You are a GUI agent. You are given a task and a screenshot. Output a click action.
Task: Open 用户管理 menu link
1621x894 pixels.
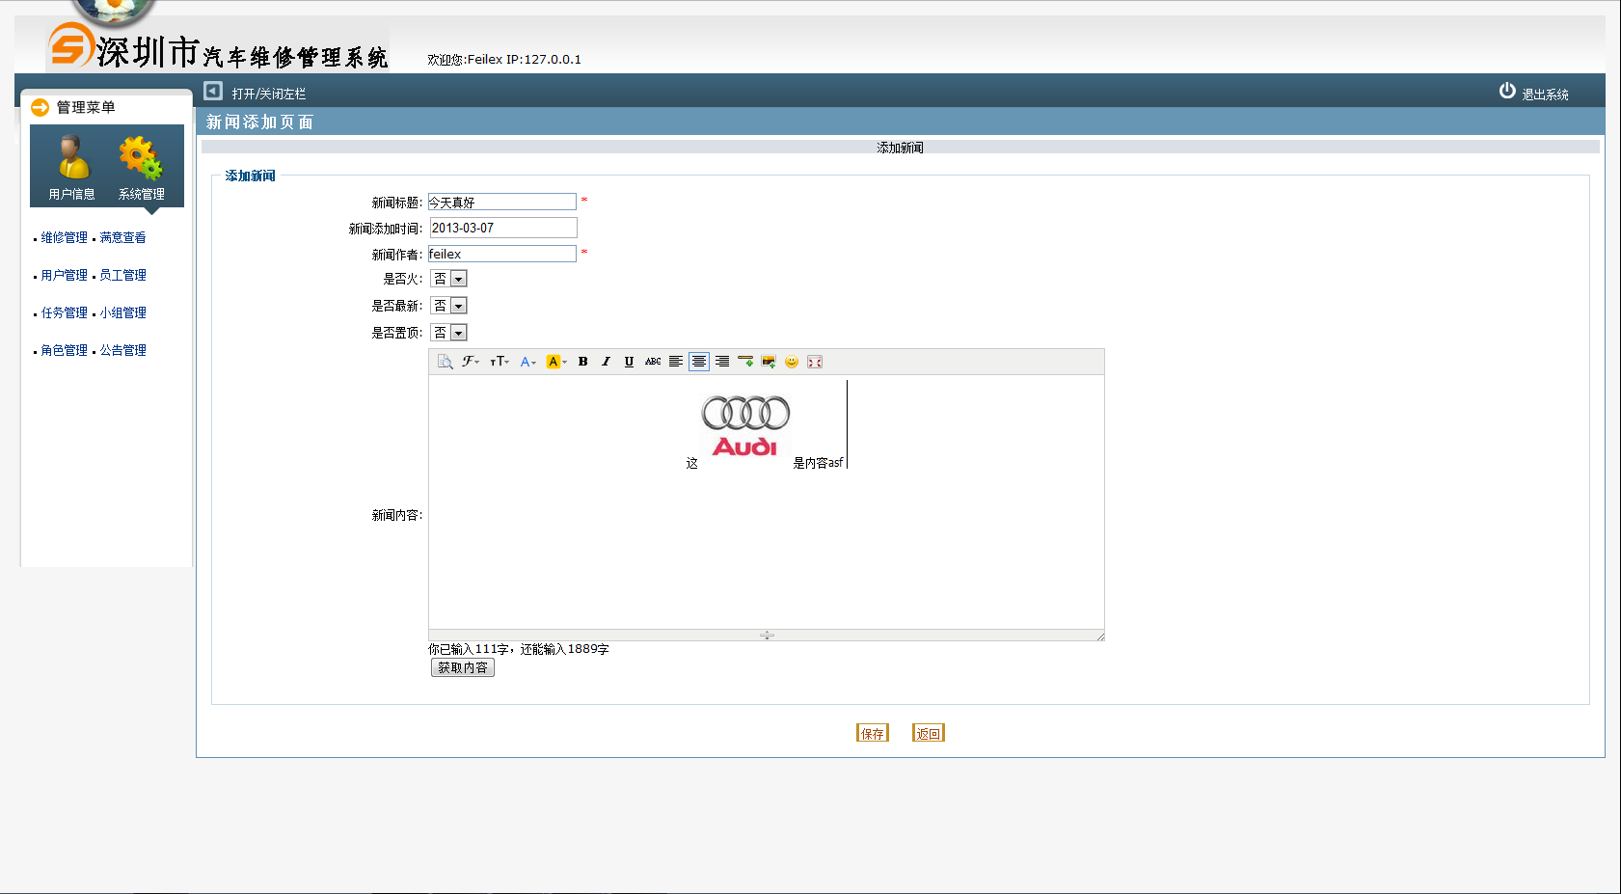click(x=65, y=275)
